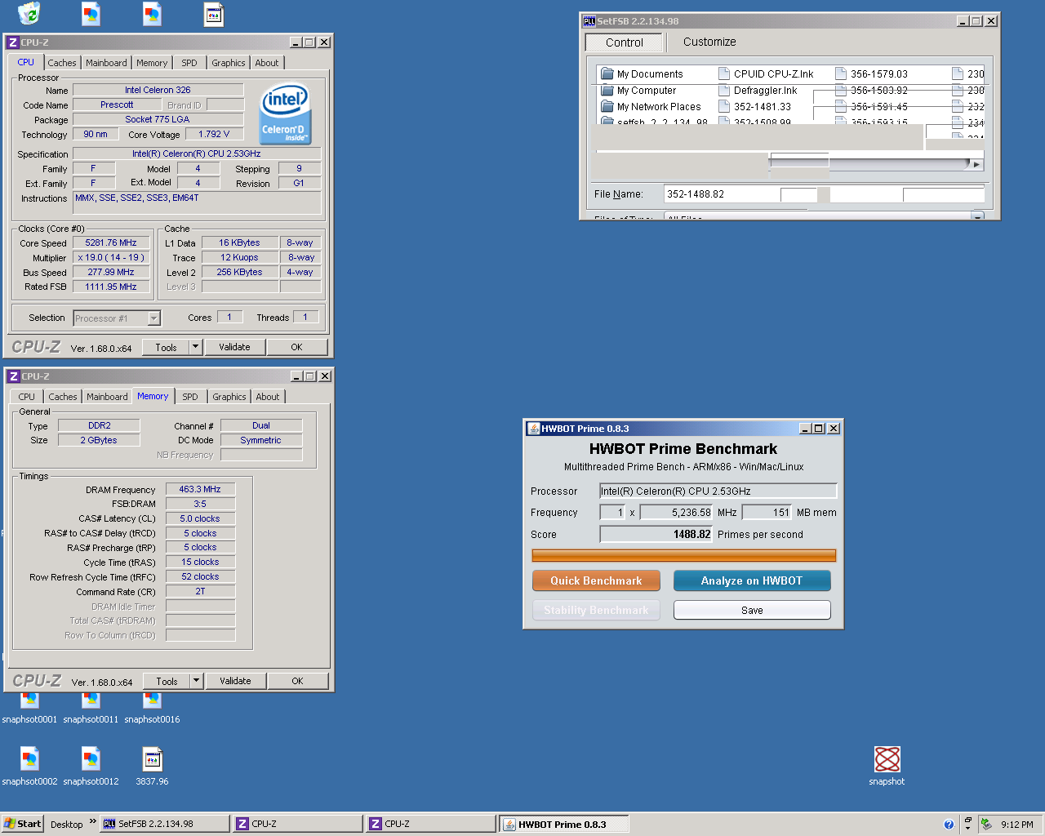Open Tools dropdown arrow in bottom CPU-Z window

coord(196,681)
